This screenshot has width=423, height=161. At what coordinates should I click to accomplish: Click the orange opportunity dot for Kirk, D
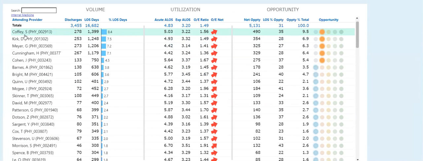pos(322,39)
